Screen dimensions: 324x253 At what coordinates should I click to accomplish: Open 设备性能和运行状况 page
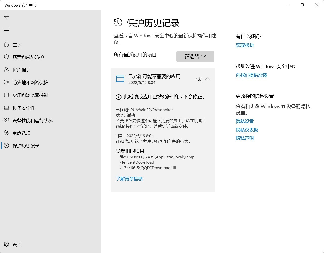click(33, 120)
